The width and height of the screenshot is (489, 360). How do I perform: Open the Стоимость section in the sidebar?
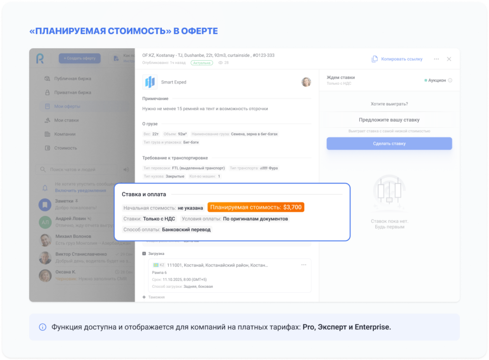pos(47,148)
